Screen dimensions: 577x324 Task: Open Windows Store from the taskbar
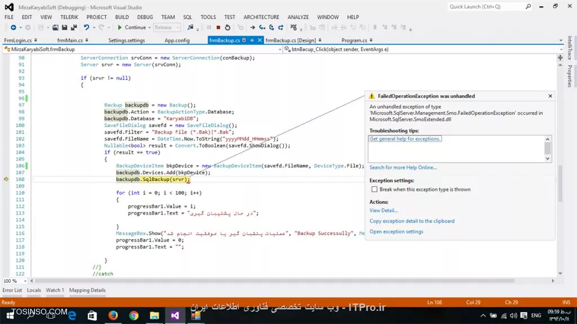92,316
